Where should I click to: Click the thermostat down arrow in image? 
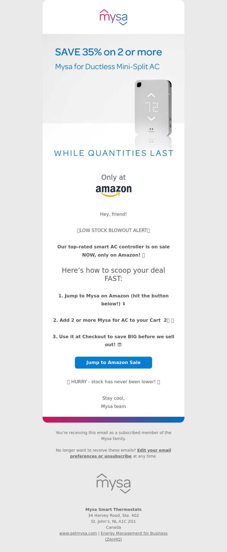click(x=151, y=118)
